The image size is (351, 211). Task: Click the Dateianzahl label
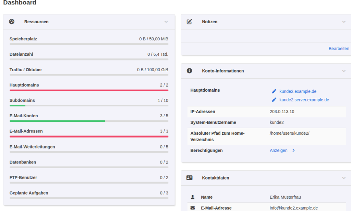[x=21, y=54]
